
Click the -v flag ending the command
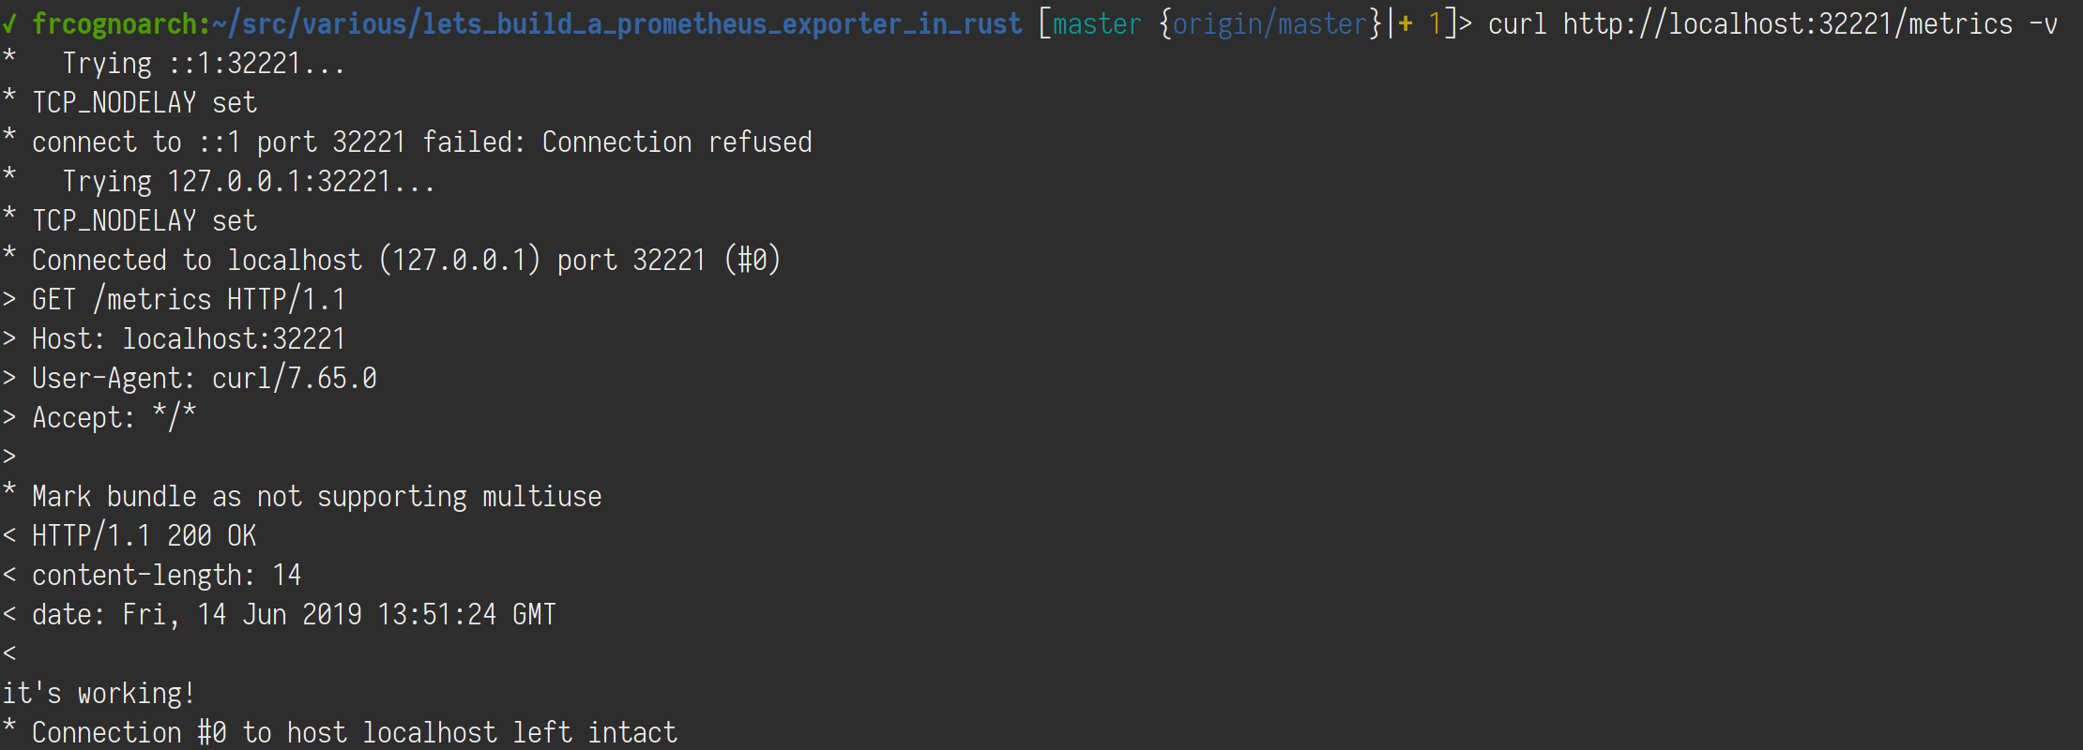(x=2043, y=23)
